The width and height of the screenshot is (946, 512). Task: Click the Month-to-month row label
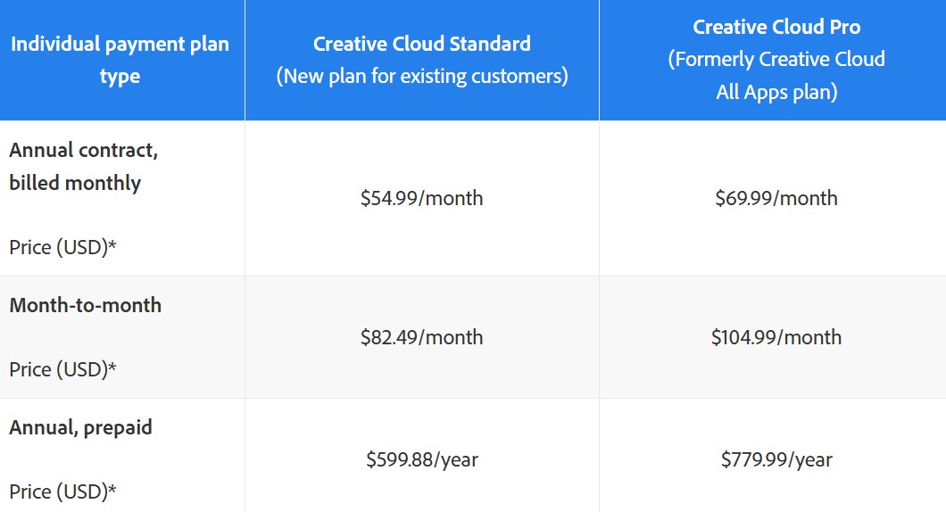tap(86, 305)
